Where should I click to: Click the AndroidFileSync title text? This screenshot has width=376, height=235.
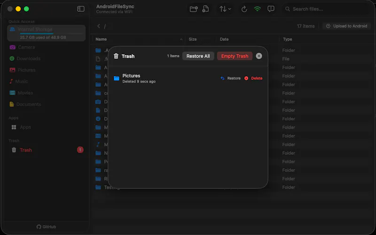[115, 7]
